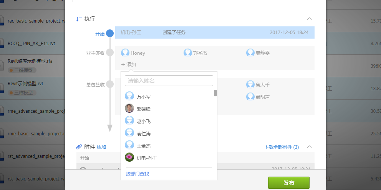Viewport: 381px width, 190px height.
Task: Click the 发布 publish button
Action: [x=288, y=183]
